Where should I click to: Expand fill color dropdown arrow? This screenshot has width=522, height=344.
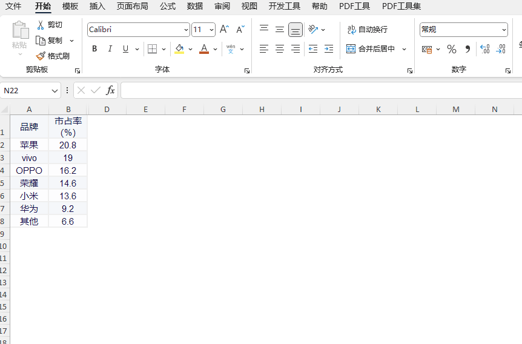click(x=190, y=49)
